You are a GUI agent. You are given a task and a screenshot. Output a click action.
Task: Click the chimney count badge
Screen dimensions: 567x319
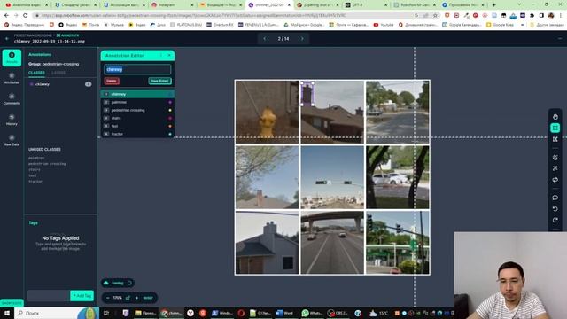pyautogui.click(x=89, y=84)
